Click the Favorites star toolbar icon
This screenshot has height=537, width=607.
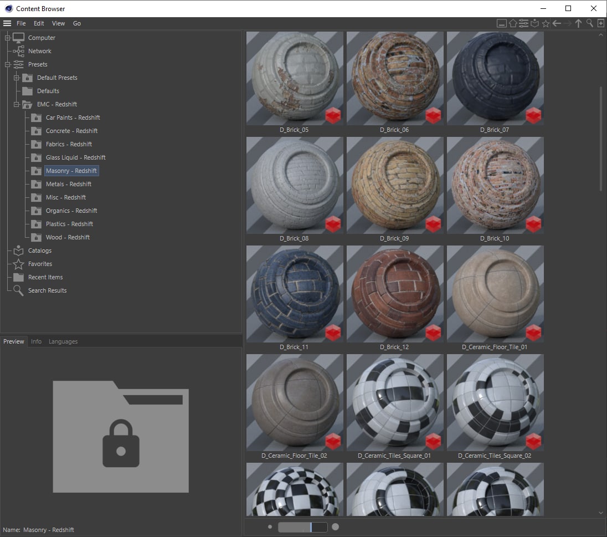point(546,24)
